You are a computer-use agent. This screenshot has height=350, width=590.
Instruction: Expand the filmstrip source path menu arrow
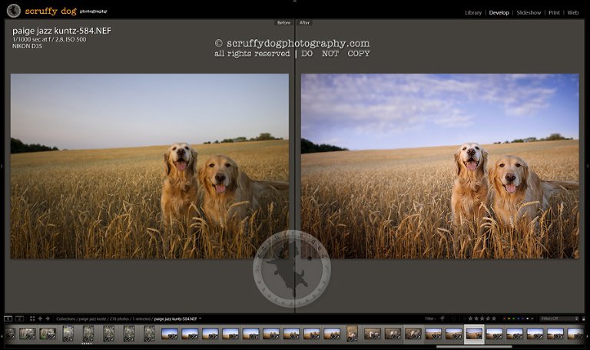pos(201,319)
